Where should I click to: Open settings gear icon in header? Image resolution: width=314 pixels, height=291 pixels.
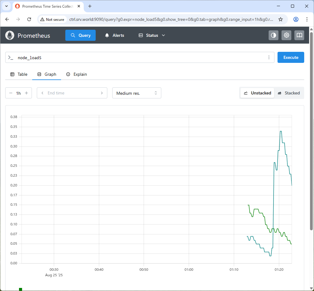(x=286, y=35)
